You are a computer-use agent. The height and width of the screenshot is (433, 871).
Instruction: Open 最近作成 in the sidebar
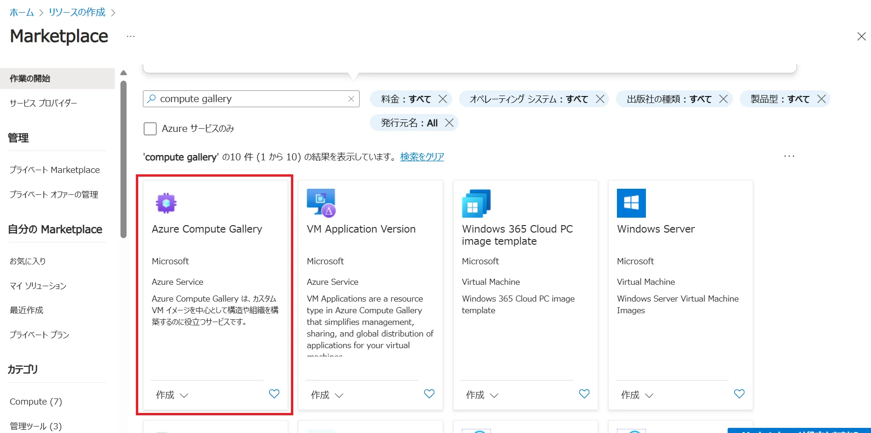click(26, 310)
